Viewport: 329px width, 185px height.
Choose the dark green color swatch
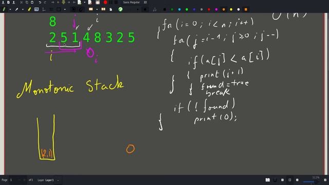click(x=172, y=9)
